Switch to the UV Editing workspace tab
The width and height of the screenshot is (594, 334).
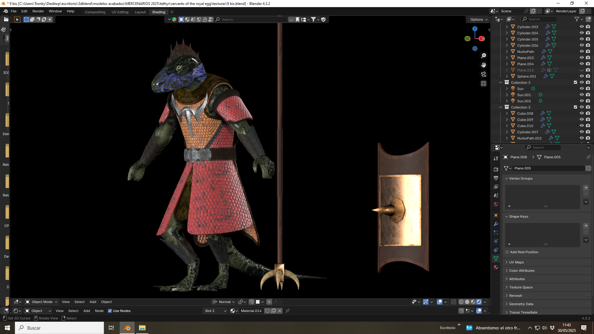point(120,12)
